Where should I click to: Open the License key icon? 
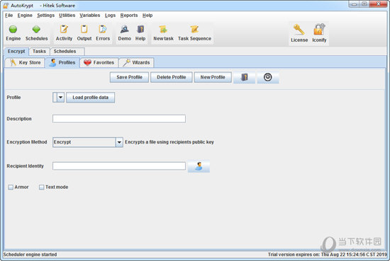tap(299, 30)
